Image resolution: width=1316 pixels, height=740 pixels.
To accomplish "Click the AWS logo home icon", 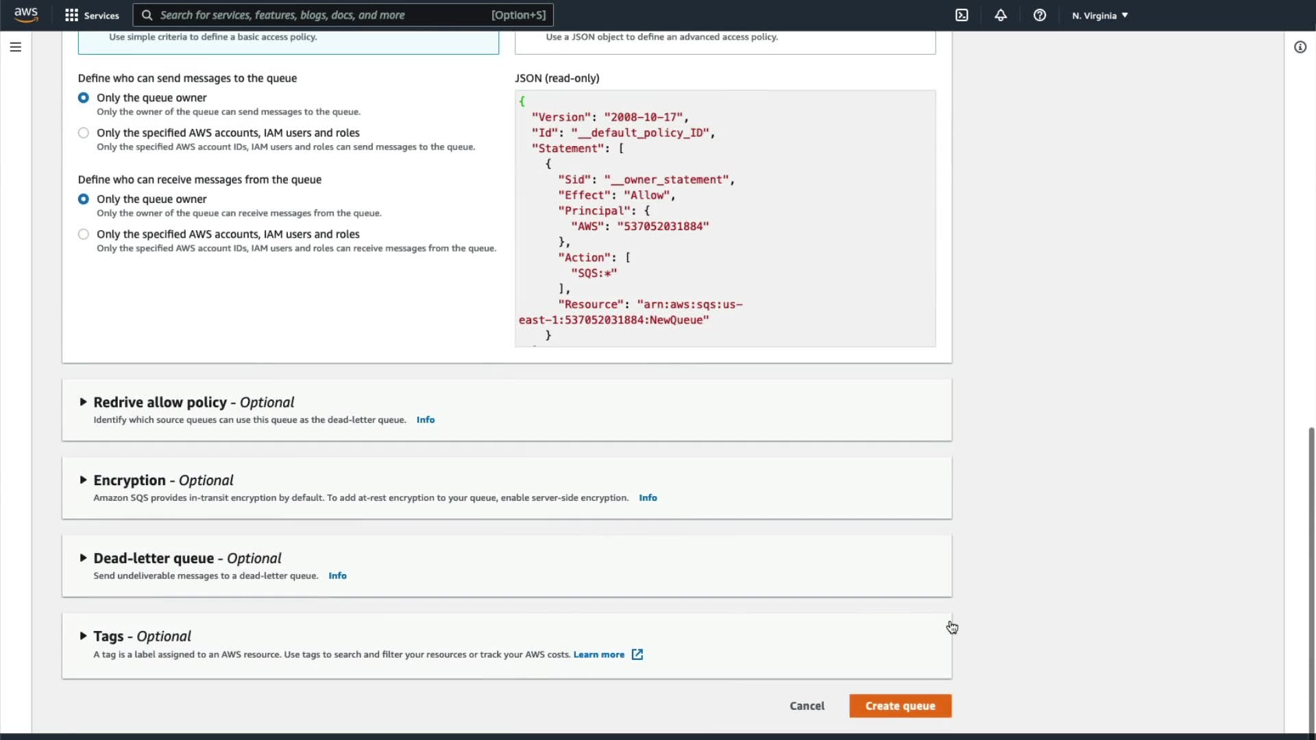I will click(x=26, y=14).
